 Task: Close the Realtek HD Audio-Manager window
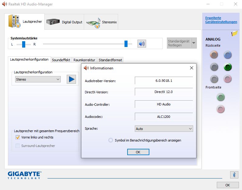[236, 4]
